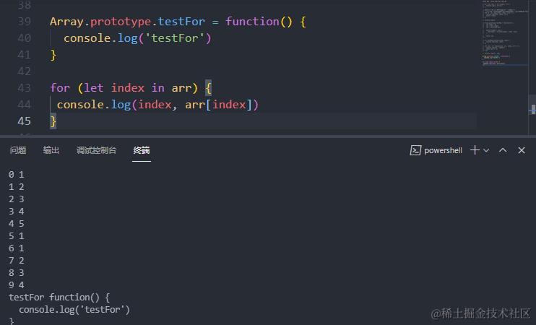
Task: Click terminal output line '2 3'
Action: point(17,199)
